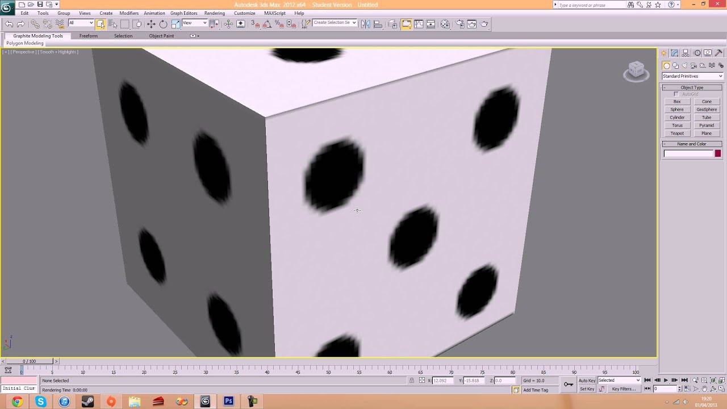This screenshot has height=409, width=727.
Task: Click the GeoSphere object button
Action: tap(707, 110)
